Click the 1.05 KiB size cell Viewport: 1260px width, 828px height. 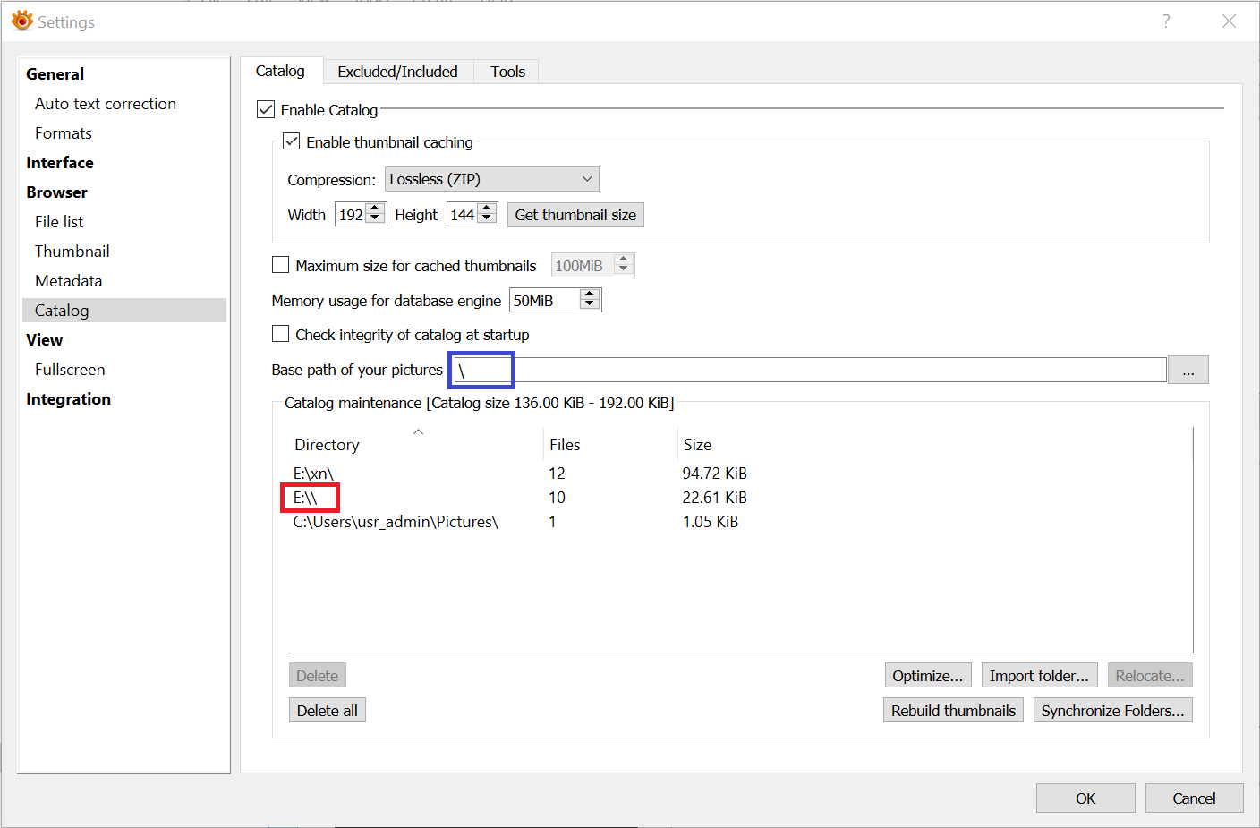[710, 522]
